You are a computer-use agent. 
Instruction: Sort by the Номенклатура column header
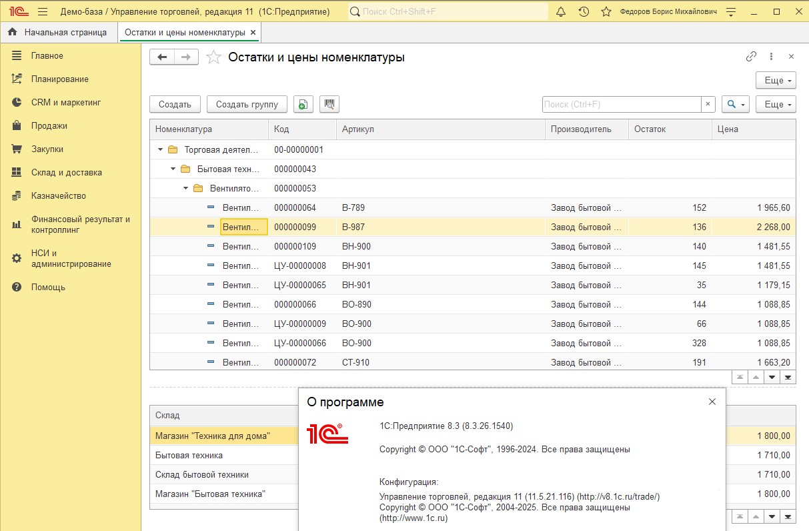click(x=209, y=129)
